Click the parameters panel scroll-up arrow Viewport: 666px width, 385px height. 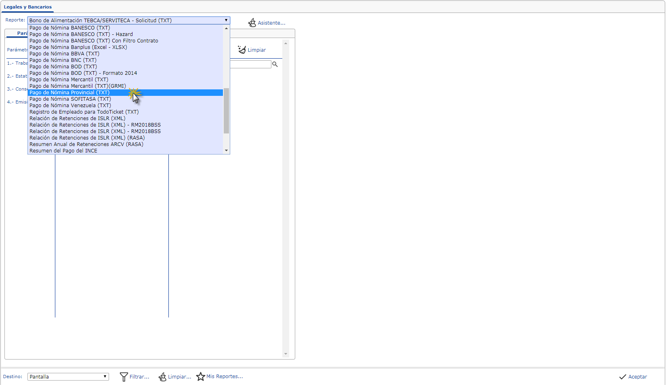pyautogui.click(x=286, y=43)
